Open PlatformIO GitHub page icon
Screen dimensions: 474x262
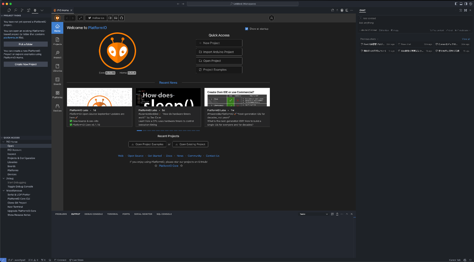pyautogui.click(x=122, y=18)
